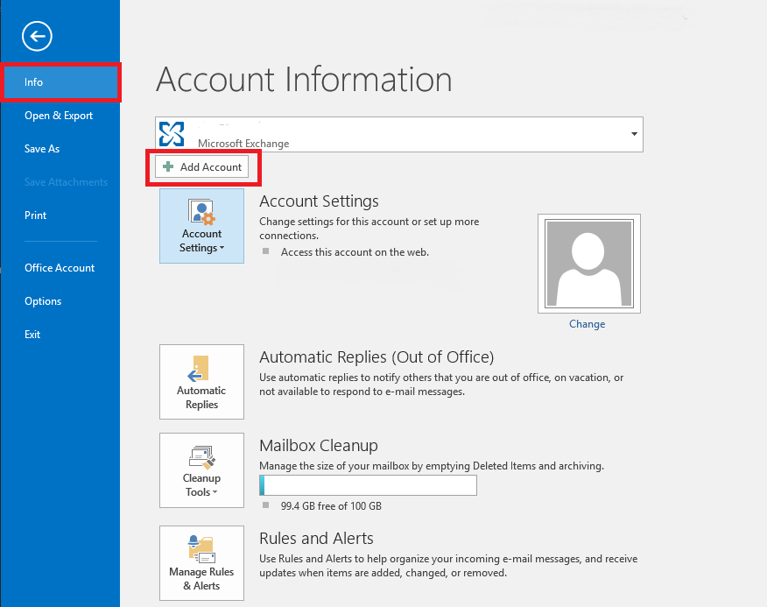The width and height of the screenshot is (767, 607).
Task: Click Automatic Replies (Out of Office) heading
Action: 376,357
